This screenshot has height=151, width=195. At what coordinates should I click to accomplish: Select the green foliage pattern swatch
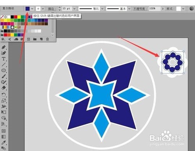16,27
